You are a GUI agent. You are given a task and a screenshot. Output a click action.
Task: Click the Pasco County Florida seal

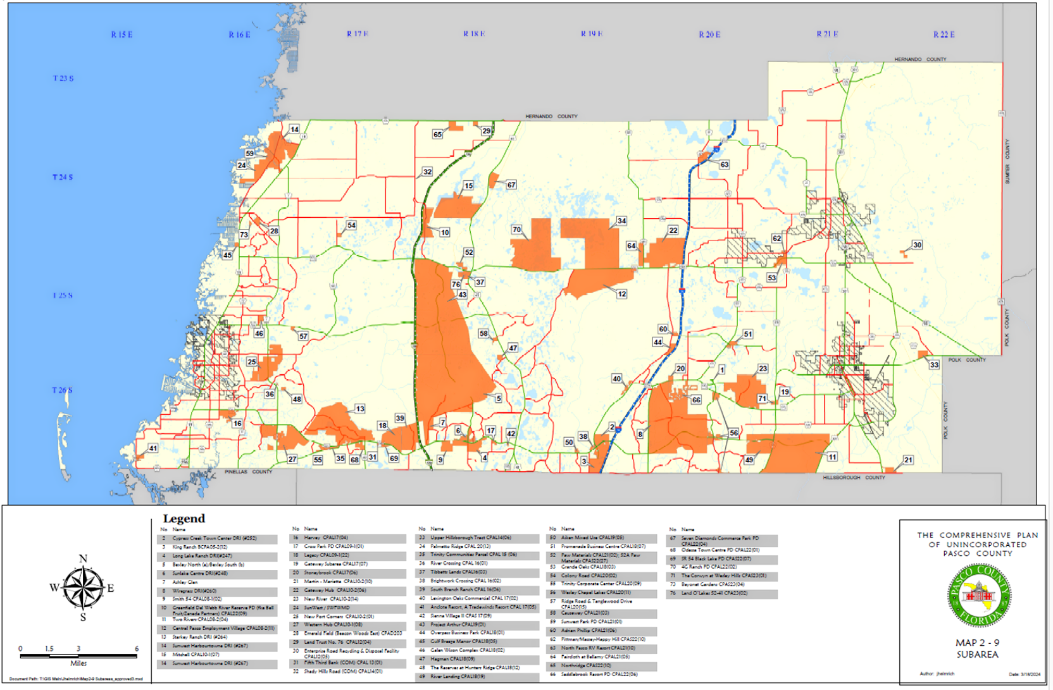tap(978, 596)
